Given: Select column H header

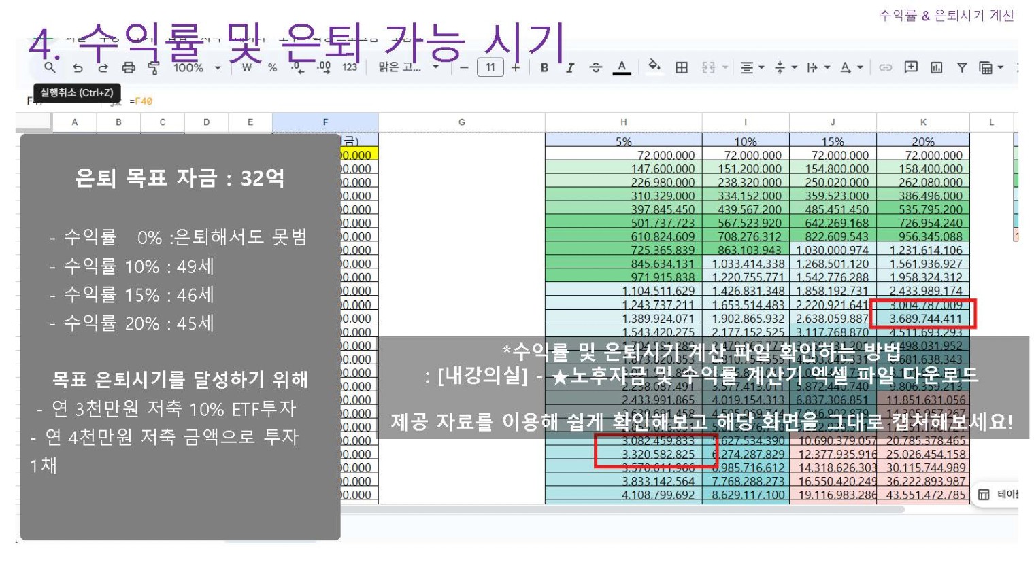Looking at the screenshot, I should [x=622, y=122].
